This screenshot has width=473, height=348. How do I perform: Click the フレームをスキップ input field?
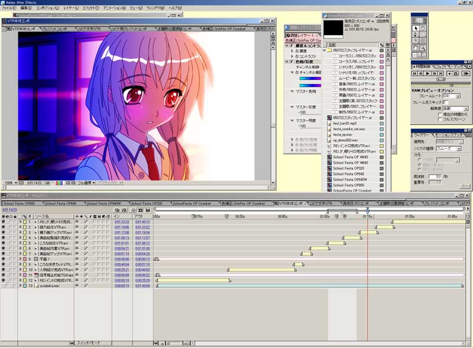pyautogui.click(x=445, y=102)
